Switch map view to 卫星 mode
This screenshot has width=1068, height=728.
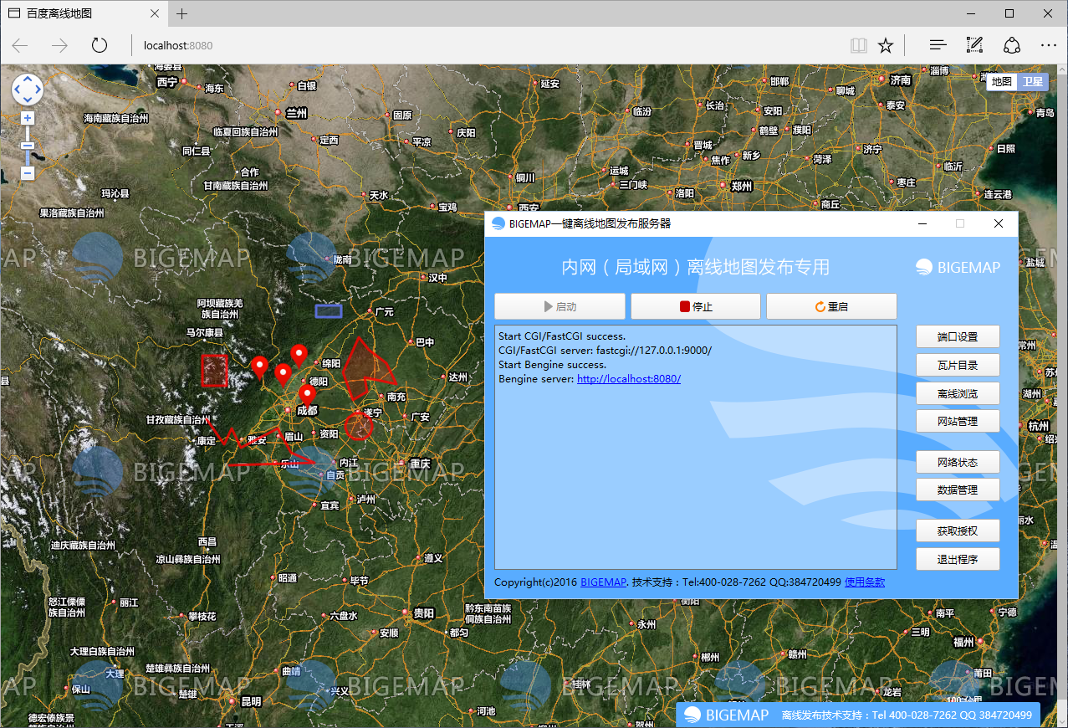1032,81
